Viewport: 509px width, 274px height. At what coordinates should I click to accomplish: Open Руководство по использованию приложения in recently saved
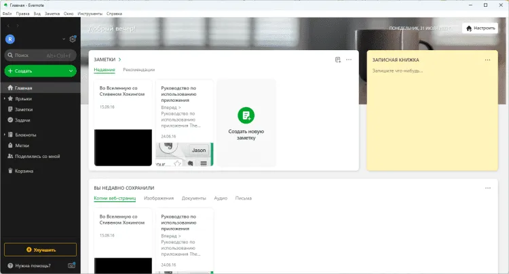point(185,241)
